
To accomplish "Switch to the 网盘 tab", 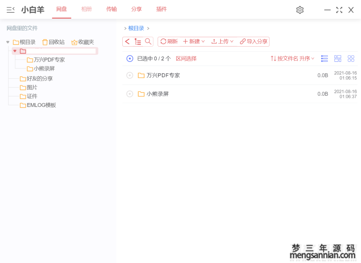I will 61,9.
